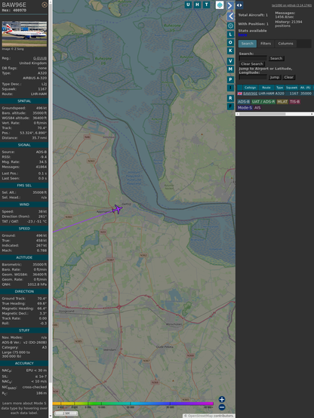This screenshot has width=314, height=418.
Task: Zoom out with the minus button
Action: pyautogui.click(x=222, y=407)
